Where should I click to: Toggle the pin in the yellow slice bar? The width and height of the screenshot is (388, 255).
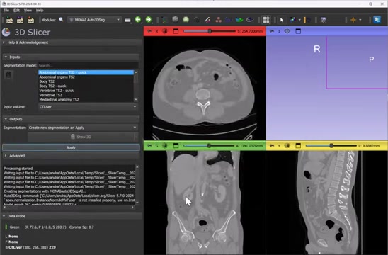coord(272,146)
